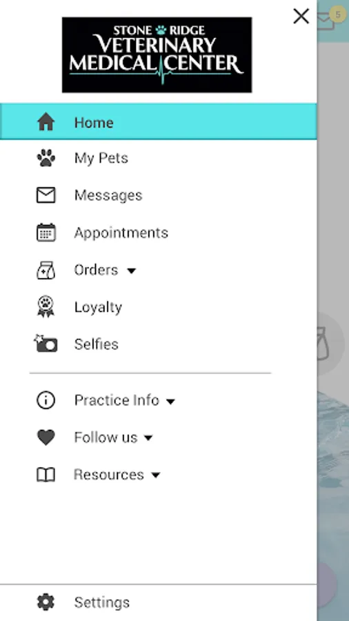
Task: Select the envelope icon beside Messages
Action: click(x=46, y=195)
